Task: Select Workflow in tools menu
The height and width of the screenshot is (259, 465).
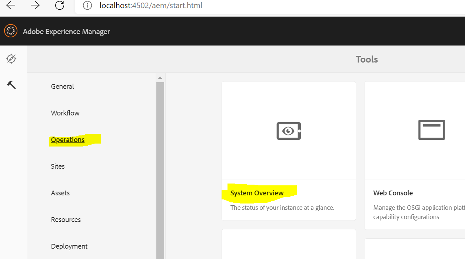Action: point(65,113)
